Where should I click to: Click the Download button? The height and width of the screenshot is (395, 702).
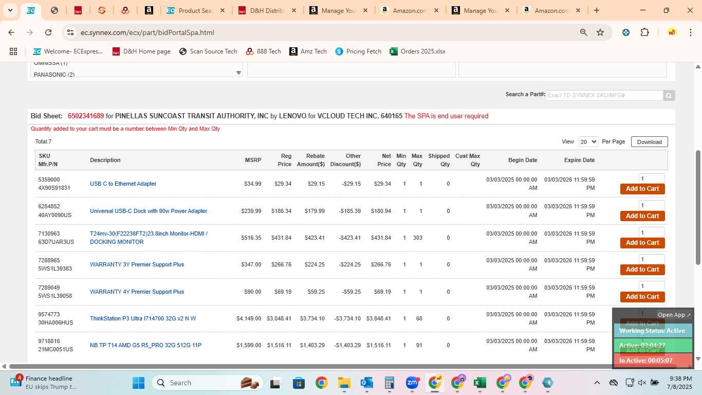tap(650, 142)
